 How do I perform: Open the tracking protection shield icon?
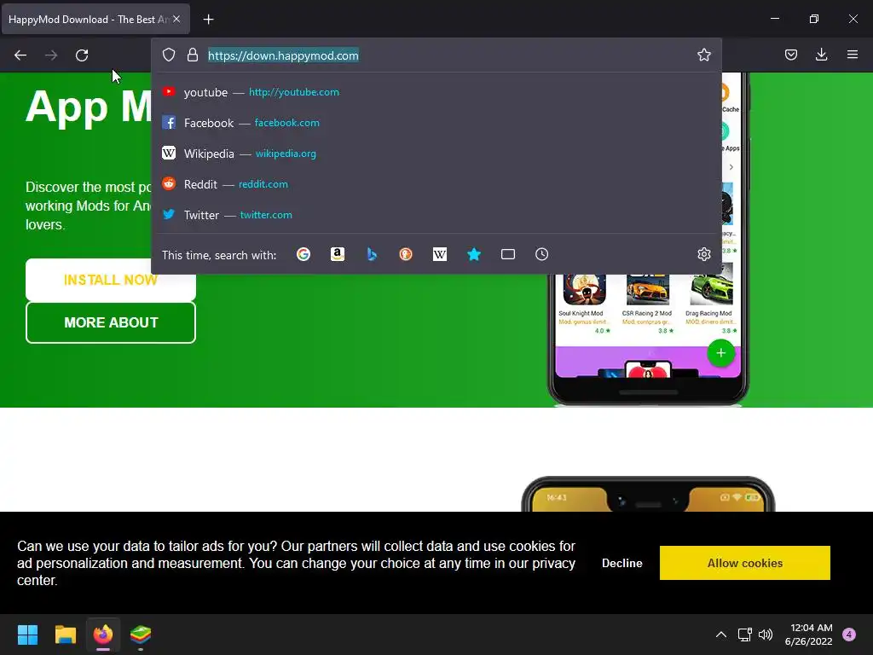click(169, 55)
